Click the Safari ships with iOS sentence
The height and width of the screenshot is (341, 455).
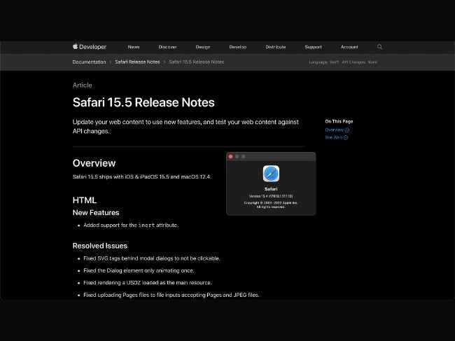[141, 176]
